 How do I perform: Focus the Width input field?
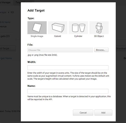(x=68, y=68)
